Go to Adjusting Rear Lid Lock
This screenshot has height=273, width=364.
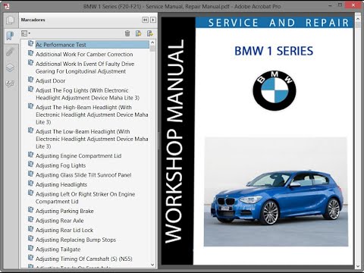[64, 231]
